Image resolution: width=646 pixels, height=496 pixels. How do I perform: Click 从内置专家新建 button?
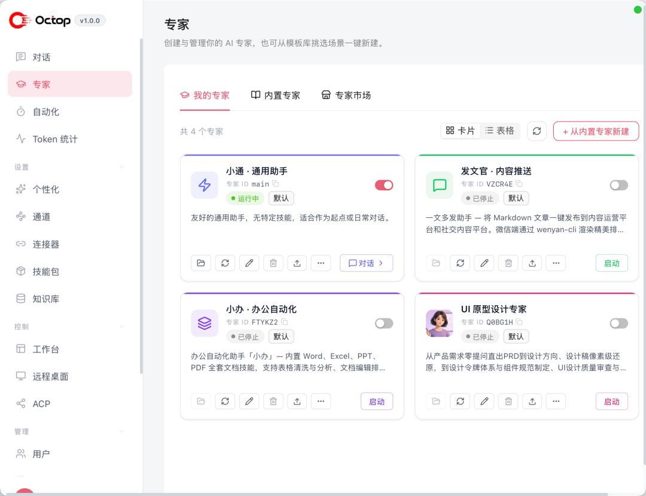point(596,131)
